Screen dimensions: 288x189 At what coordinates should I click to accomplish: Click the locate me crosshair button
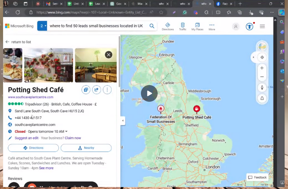click(x=262, y=57)
